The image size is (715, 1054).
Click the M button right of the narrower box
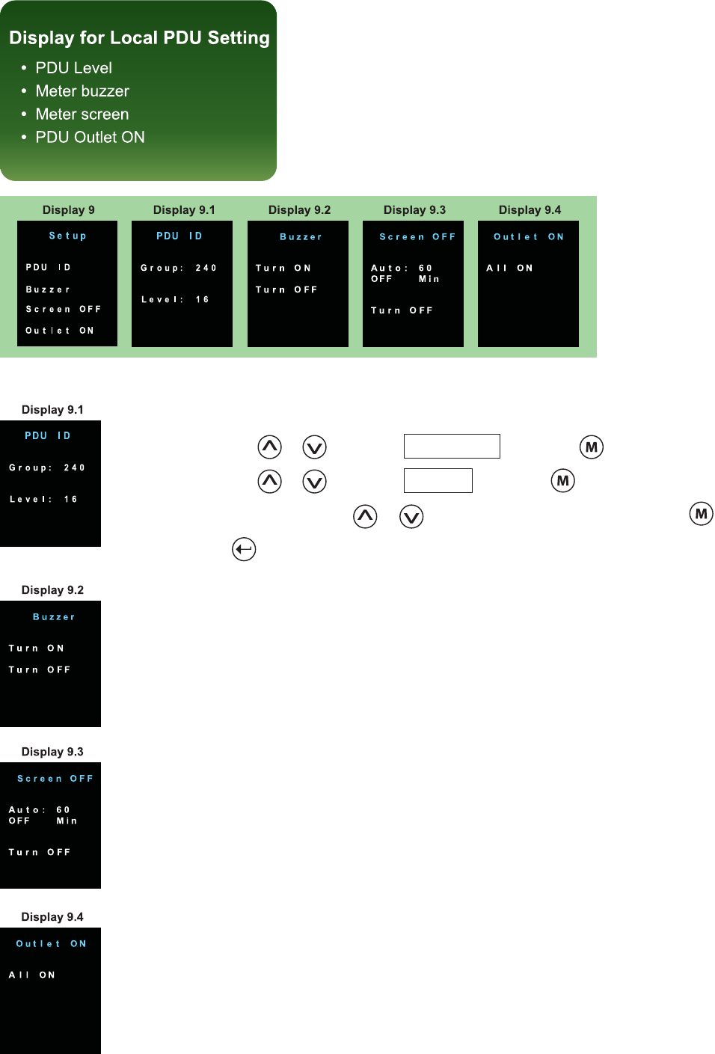562,481
